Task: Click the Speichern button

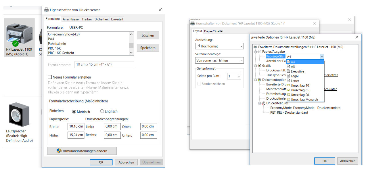Action: 148,48
